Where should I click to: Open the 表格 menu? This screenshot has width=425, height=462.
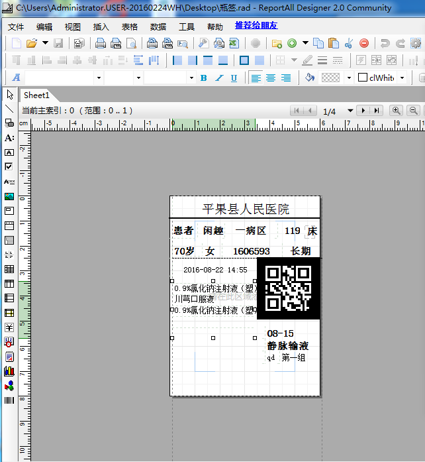pos(130,27)
